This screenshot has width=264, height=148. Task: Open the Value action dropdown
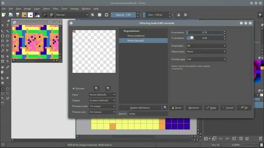[x=206, y=52]
